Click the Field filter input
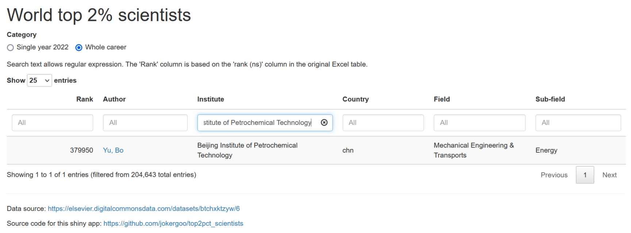The width and height of the screenshot is (631, 233). [479, 123]
